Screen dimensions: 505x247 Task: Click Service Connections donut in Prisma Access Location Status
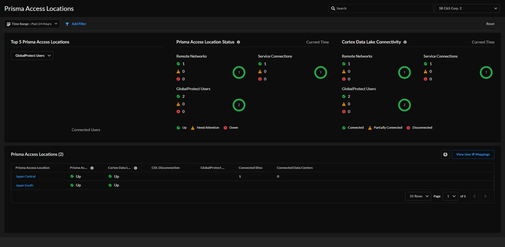pos(320,73)
